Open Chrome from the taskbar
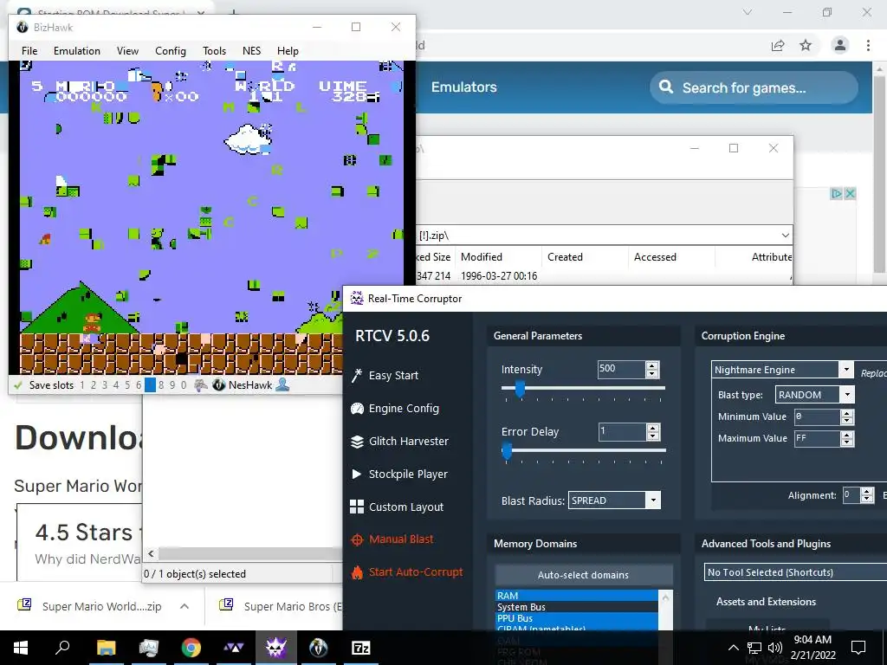This screenshot has height=665, width=887. (x=191, y=648)
